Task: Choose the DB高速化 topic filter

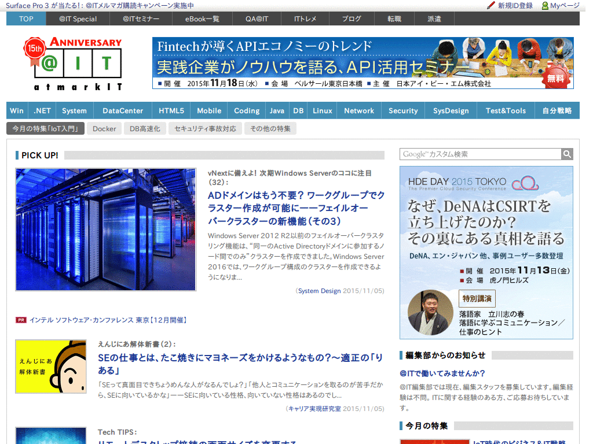Action: coord(145,129)
